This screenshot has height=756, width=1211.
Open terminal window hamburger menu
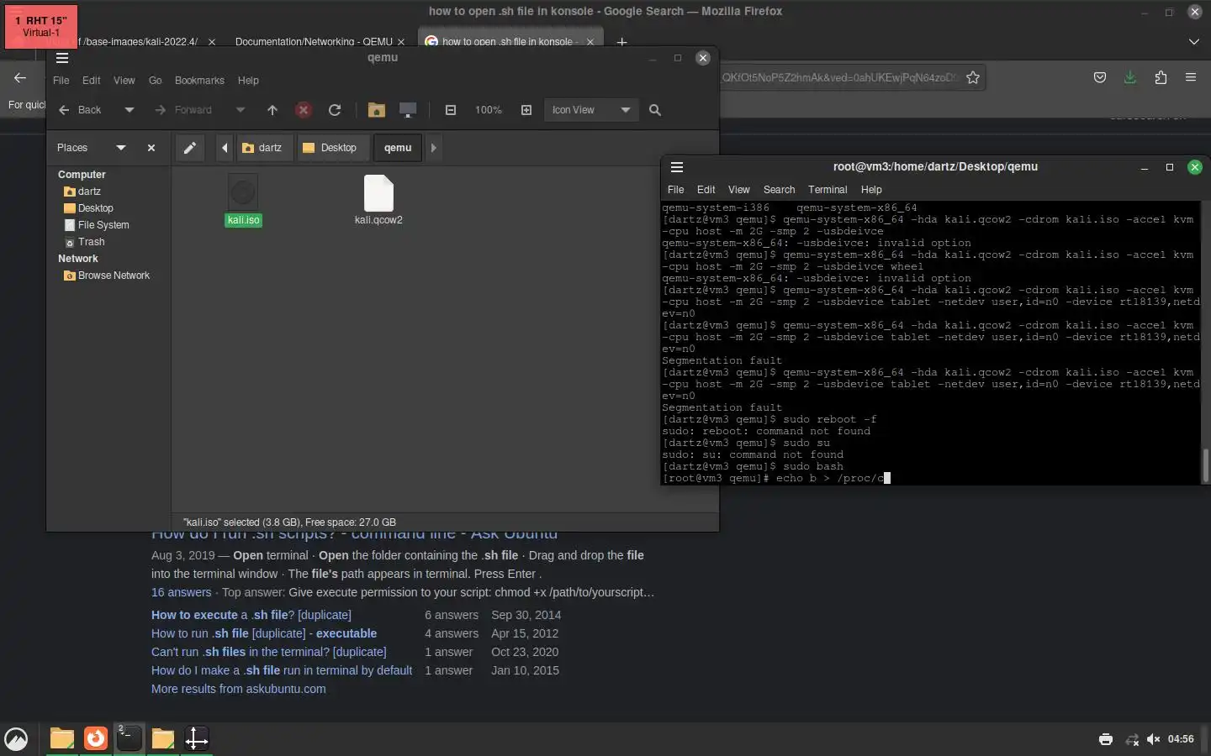click(677, 167)
